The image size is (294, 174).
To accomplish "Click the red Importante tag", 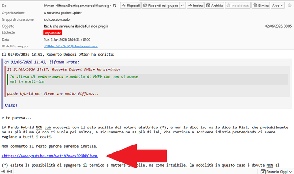I will coord(52,33).
